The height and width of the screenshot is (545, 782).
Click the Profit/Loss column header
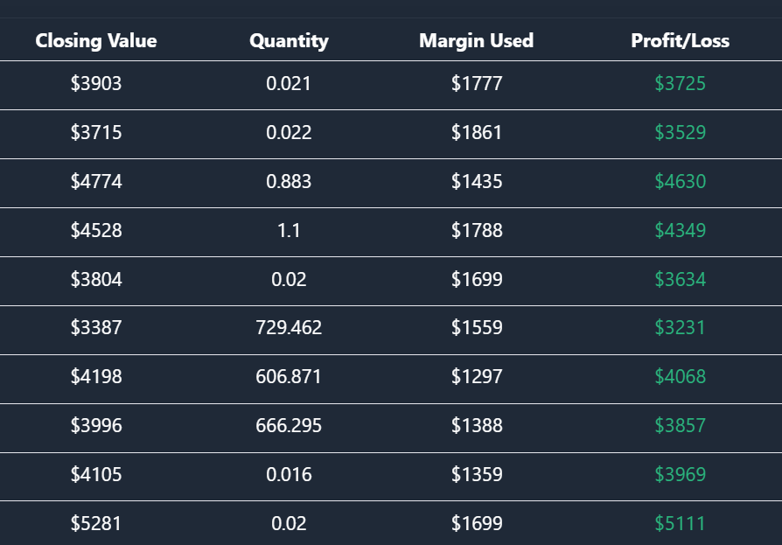(x=680, y=40)
